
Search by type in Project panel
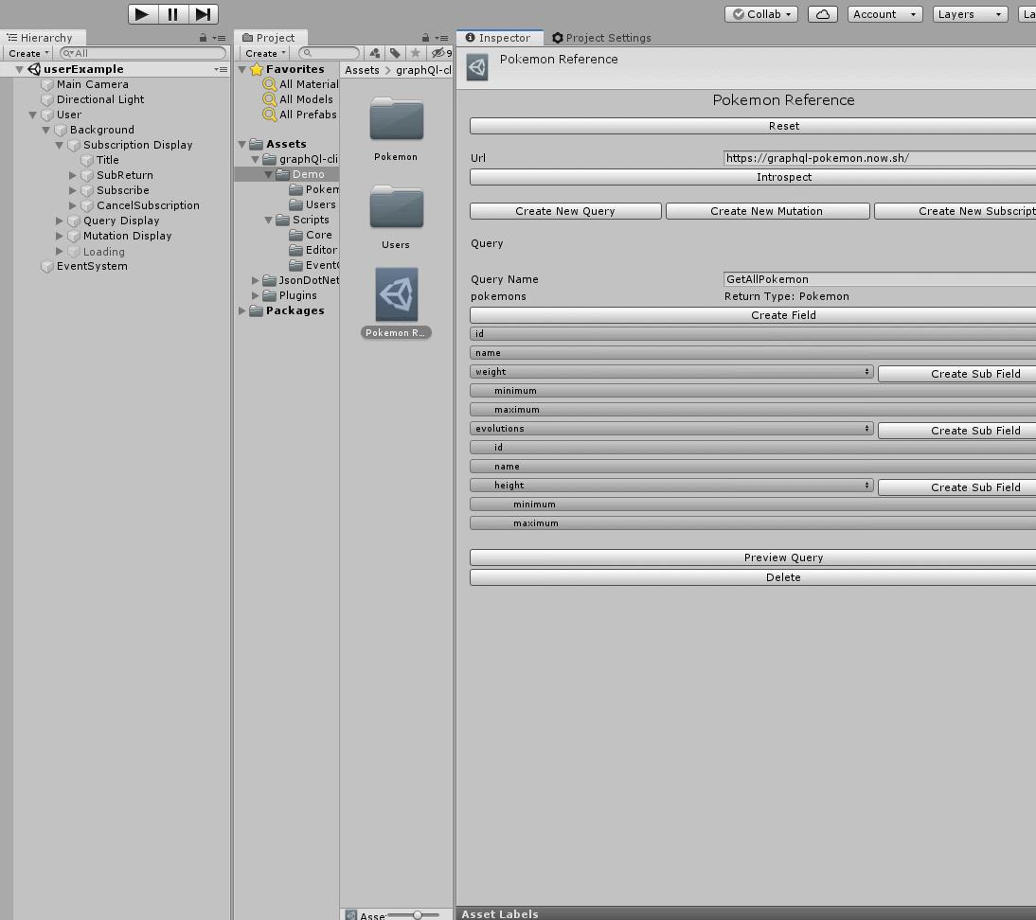coord(375,53)
